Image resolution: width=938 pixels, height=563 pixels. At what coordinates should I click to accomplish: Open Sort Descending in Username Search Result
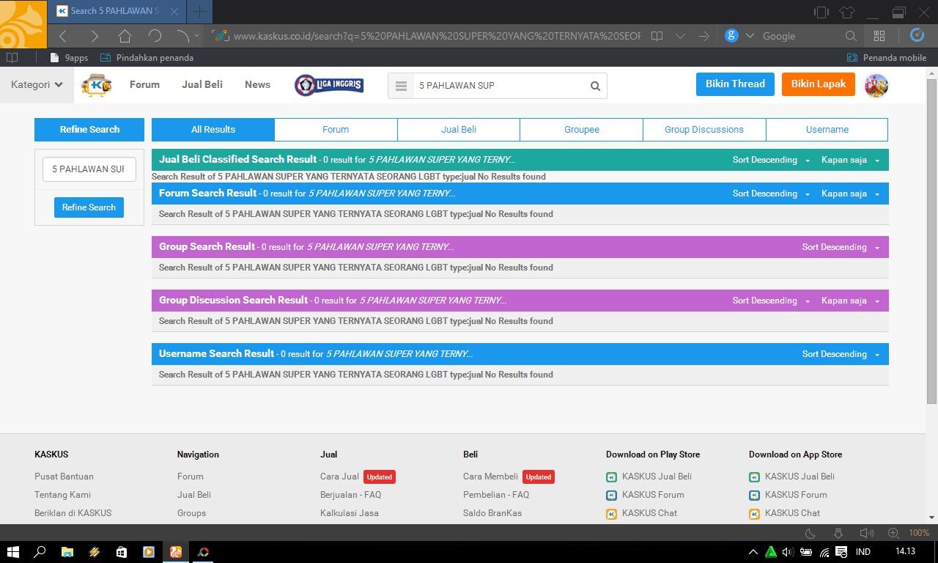[841, 354]
